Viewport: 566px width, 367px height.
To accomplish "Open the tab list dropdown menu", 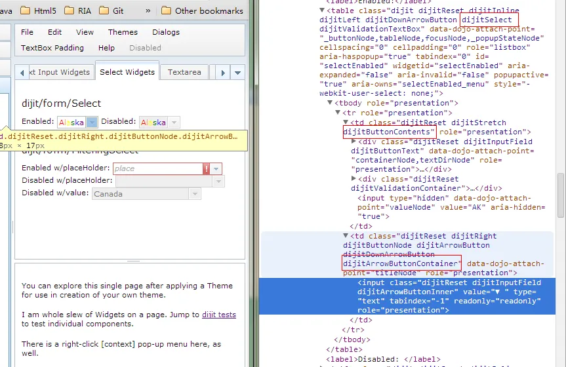I will coord(237,73).
